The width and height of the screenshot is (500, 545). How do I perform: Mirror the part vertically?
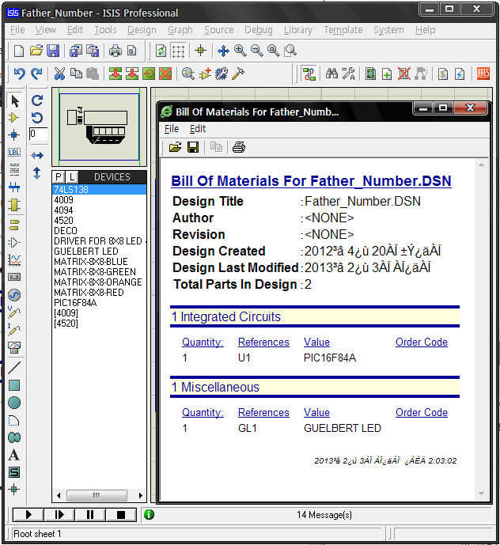point(37,172)
